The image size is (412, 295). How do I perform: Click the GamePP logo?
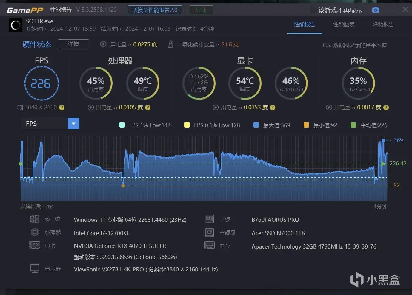coord(25,10)
